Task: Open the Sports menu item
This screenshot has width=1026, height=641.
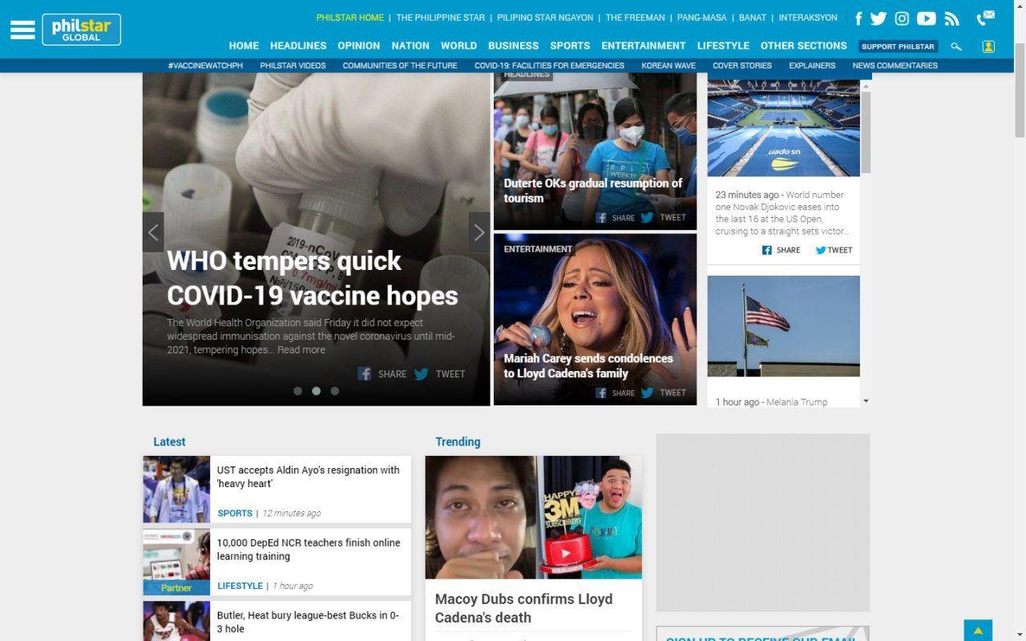Action: point(570,46)
